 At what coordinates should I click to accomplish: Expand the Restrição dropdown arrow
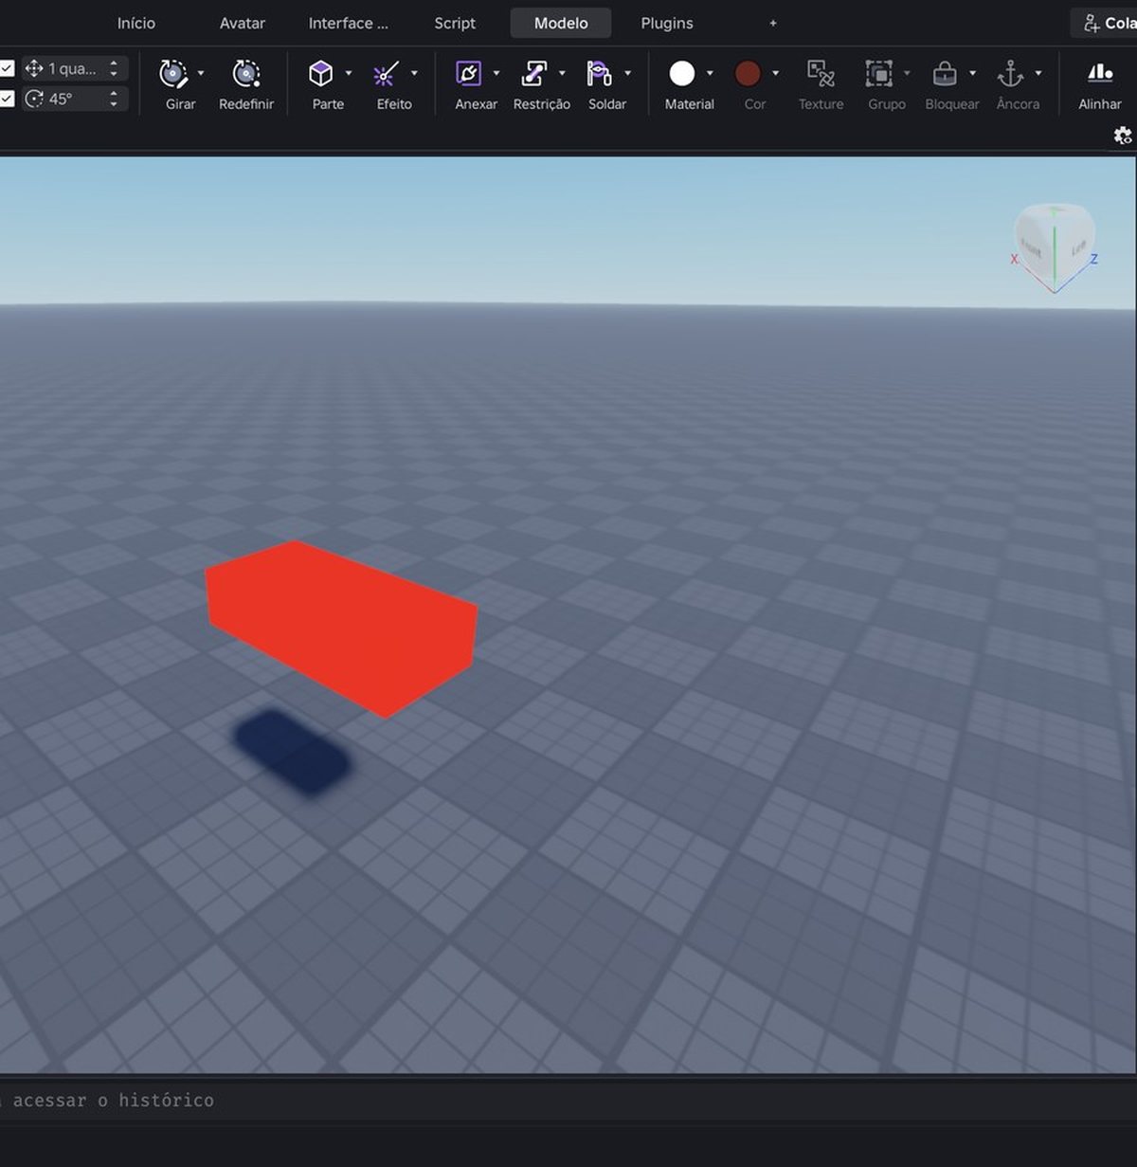click(x=562, y=74)
